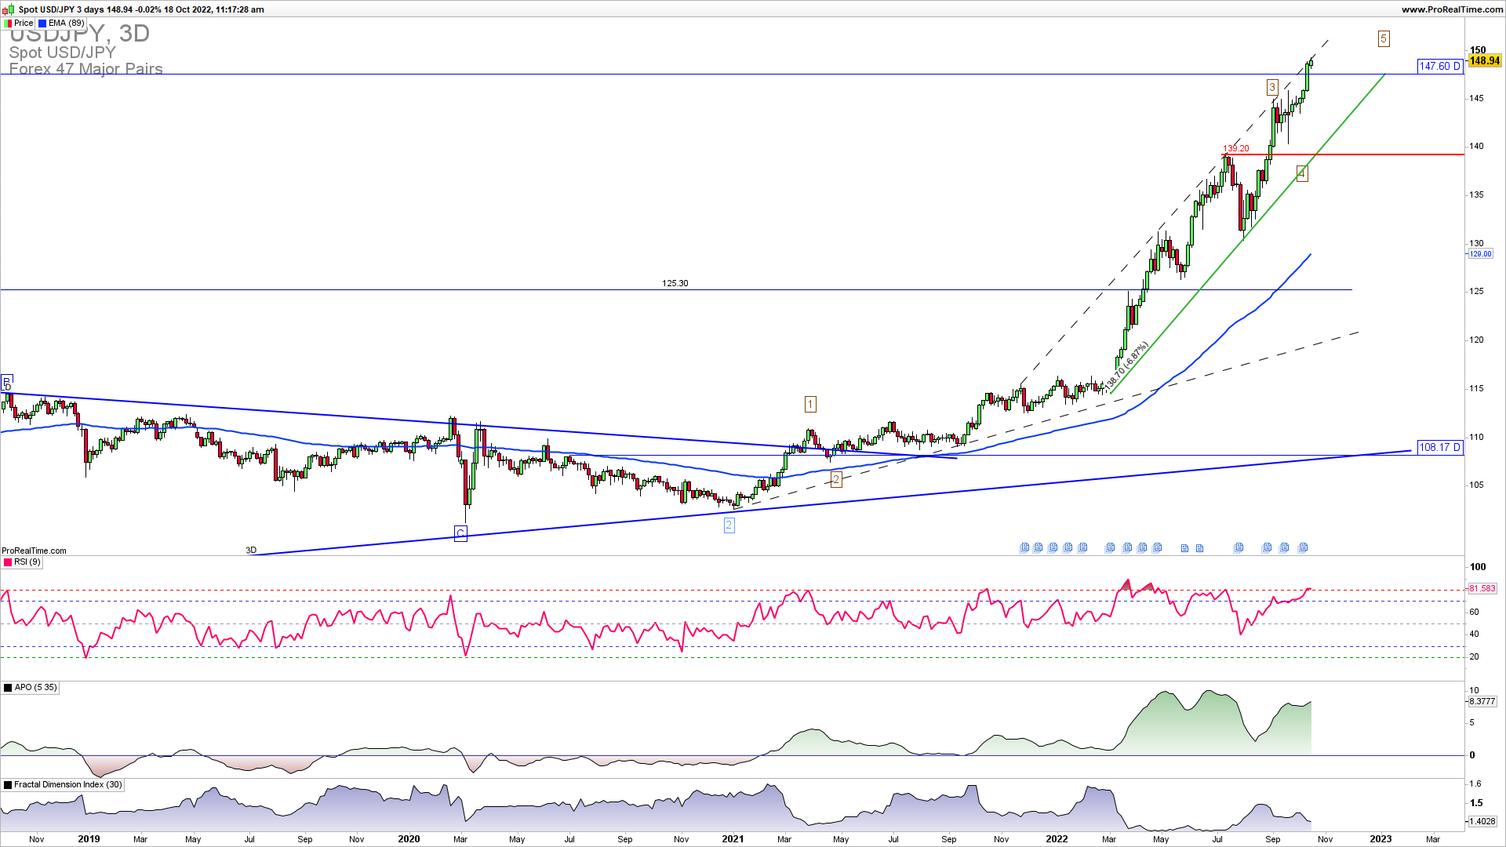Click the 2022 year label on time axis
This screenshot has width=1506, height=847.
(1057, 838)
